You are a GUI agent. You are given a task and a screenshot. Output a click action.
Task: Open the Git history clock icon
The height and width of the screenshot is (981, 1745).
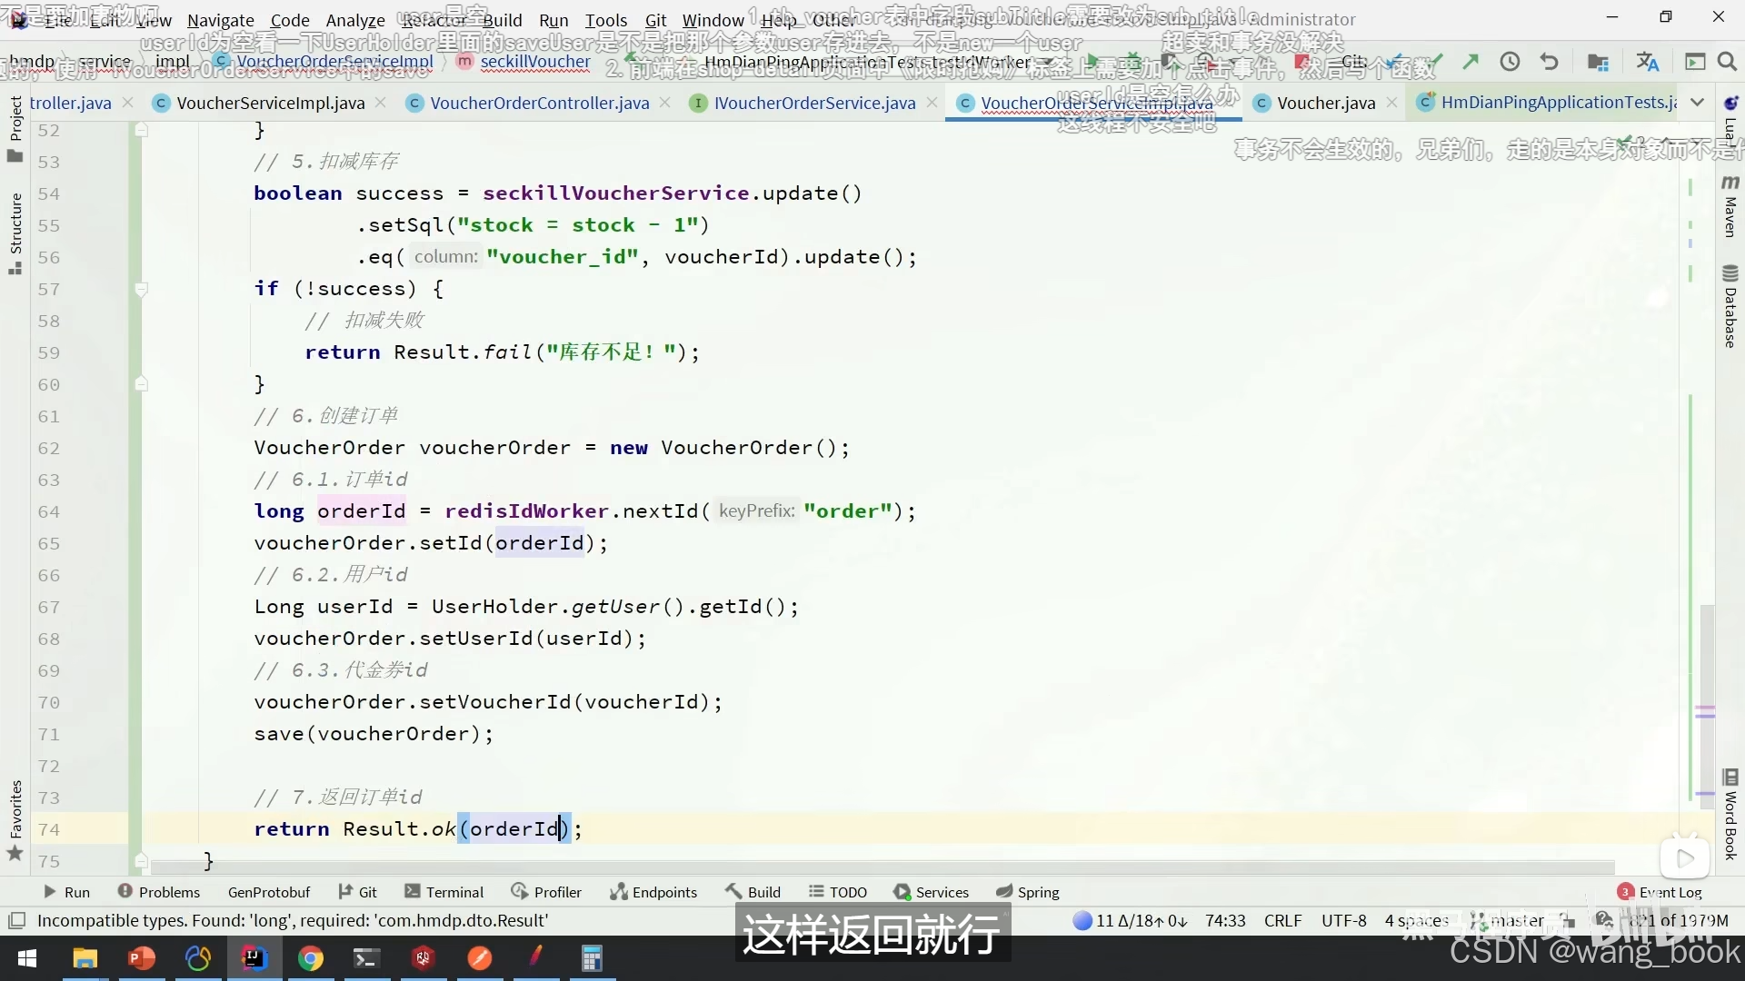[x=1510, y=62]
